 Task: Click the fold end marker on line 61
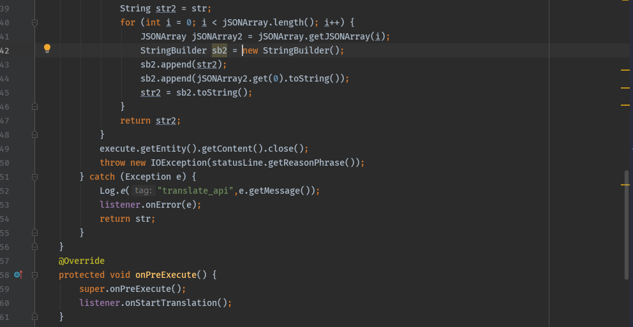tap(34, 317)
